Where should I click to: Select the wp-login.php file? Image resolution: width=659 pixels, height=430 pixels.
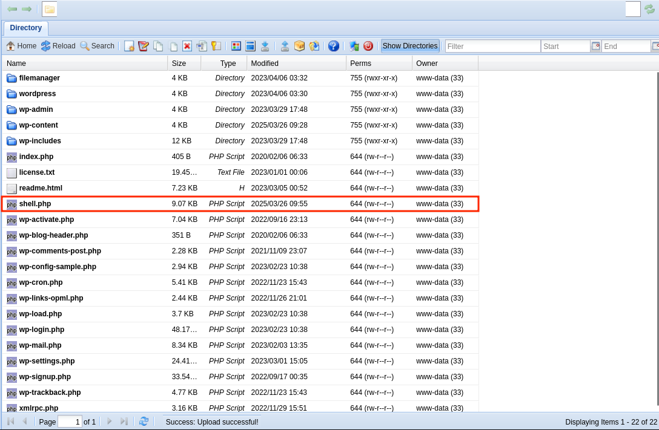pos(240,330)
